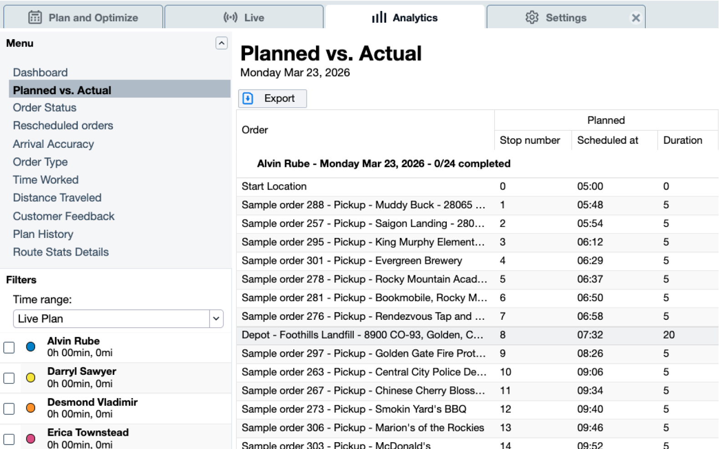Viewport: 719px width, 449px height.
Task: Click Alvin Rube's blue color dot
Action: (x=31, y=347)
